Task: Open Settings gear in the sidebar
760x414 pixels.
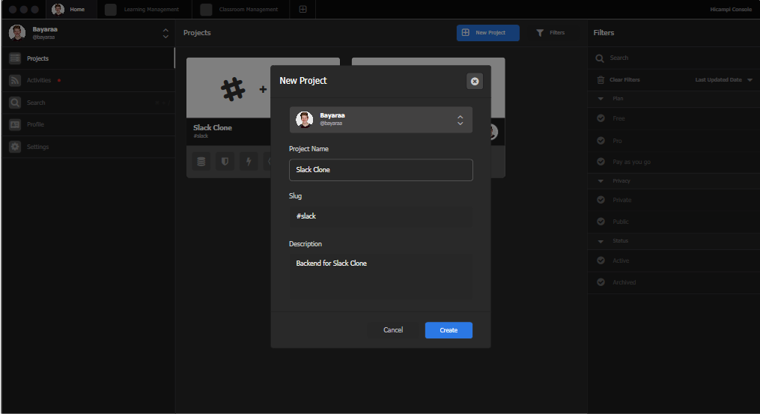Action: 15,147
